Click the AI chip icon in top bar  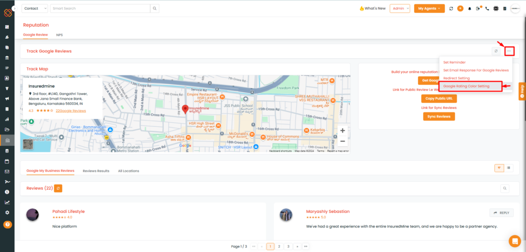click(x=496, y=9)
